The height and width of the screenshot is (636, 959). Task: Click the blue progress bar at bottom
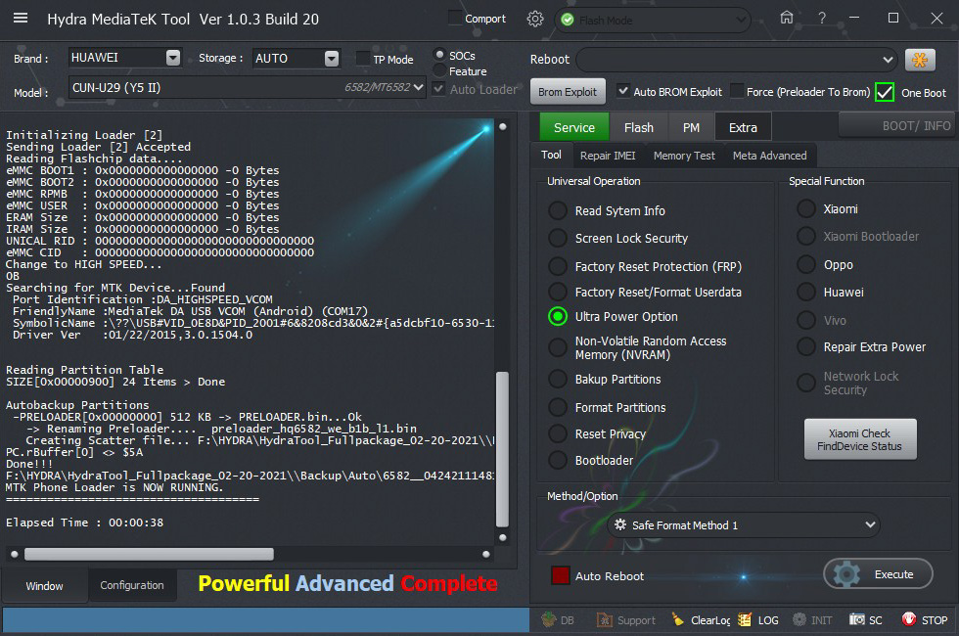[x=266, y=619]
